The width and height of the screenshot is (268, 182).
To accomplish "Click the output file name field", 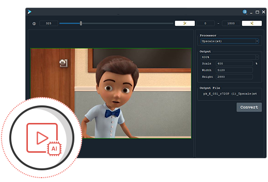I will point(230,94).
